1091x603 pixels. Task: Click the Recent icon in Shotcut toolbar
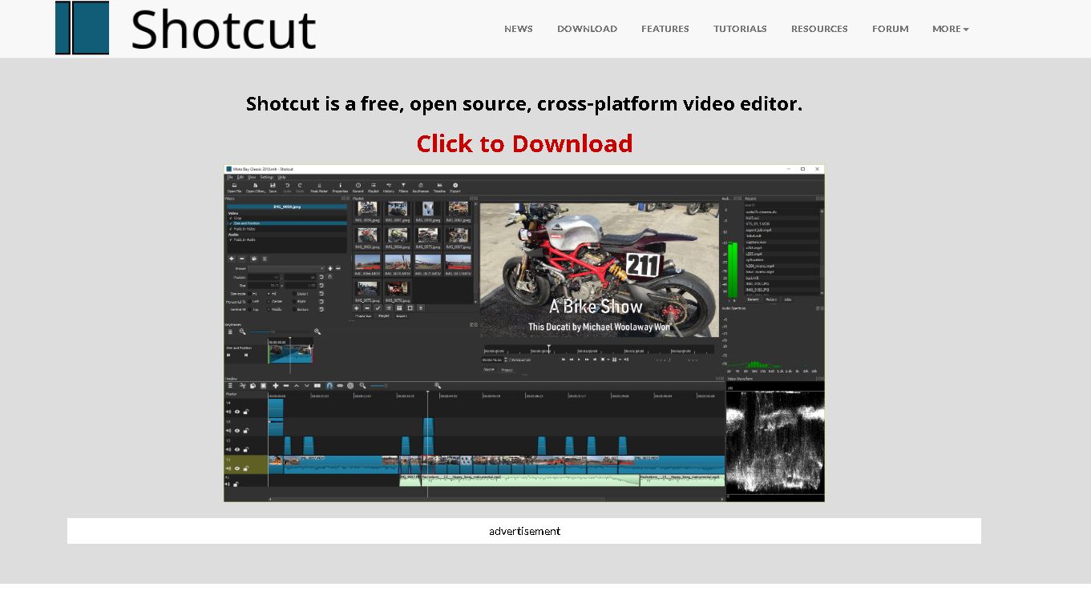(x=358, y=187)
